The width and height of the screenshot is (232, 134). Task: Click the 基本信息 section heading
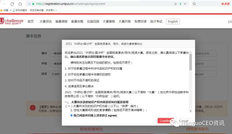(34, 36)
